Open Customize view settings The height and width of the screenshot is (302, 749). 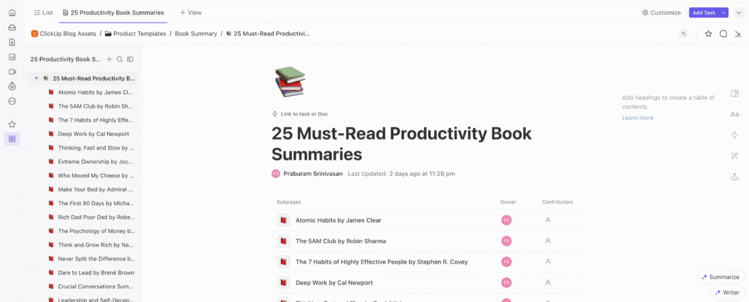[x=661, y=13]
